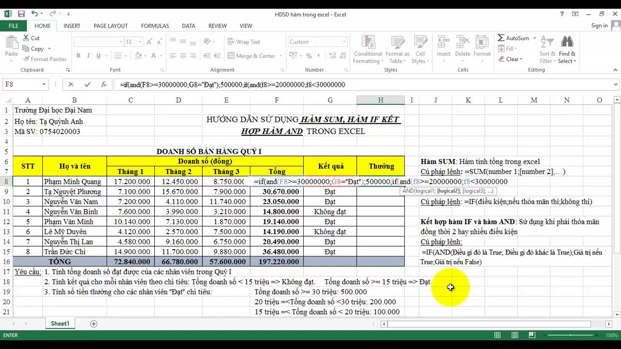Viewport: 621px width, 349px height.
Task: Expand the formula bar with its chevron
Action: point(616,84)
